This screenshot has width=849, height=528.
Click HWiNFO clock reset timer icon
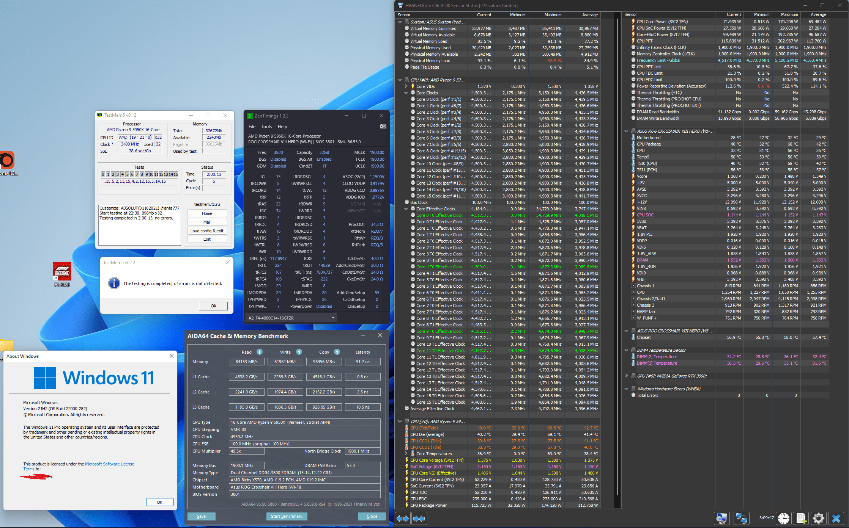pyautogui.click(x=784, y=518)
